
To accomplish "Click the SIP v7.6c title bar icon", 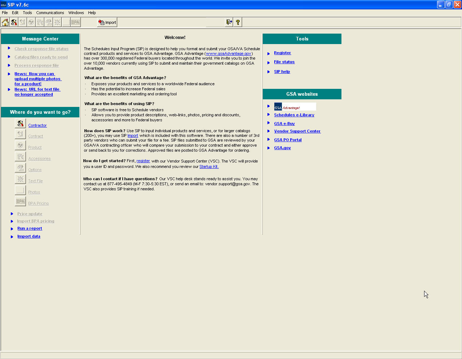I will pyautogui.click(x=4, y=5).
